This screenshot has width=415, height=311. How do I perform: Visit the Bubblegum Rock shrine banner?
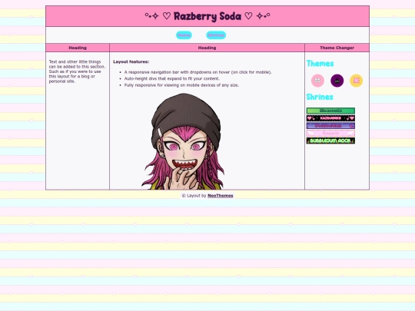coord(330,141)
